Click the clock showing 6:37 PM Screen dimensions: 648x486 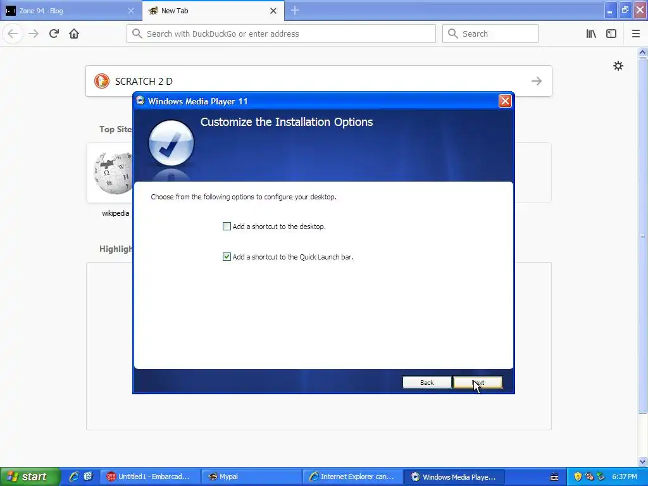[x=625, y=477]
